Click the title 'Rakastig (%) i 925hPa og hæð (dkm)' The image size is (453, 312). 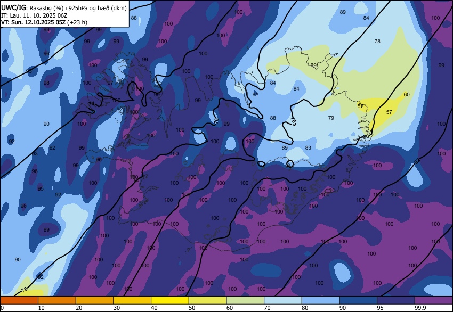(78, 8)
